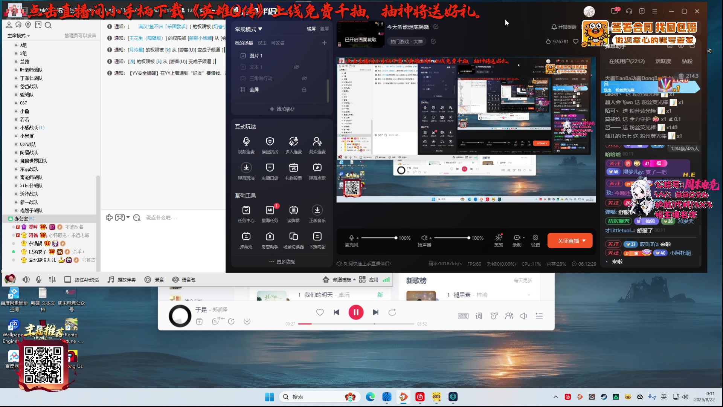The image size is (723, 407).
Task: Click 热门游戏 - 大神 category tag
Action: coord(406,41)
